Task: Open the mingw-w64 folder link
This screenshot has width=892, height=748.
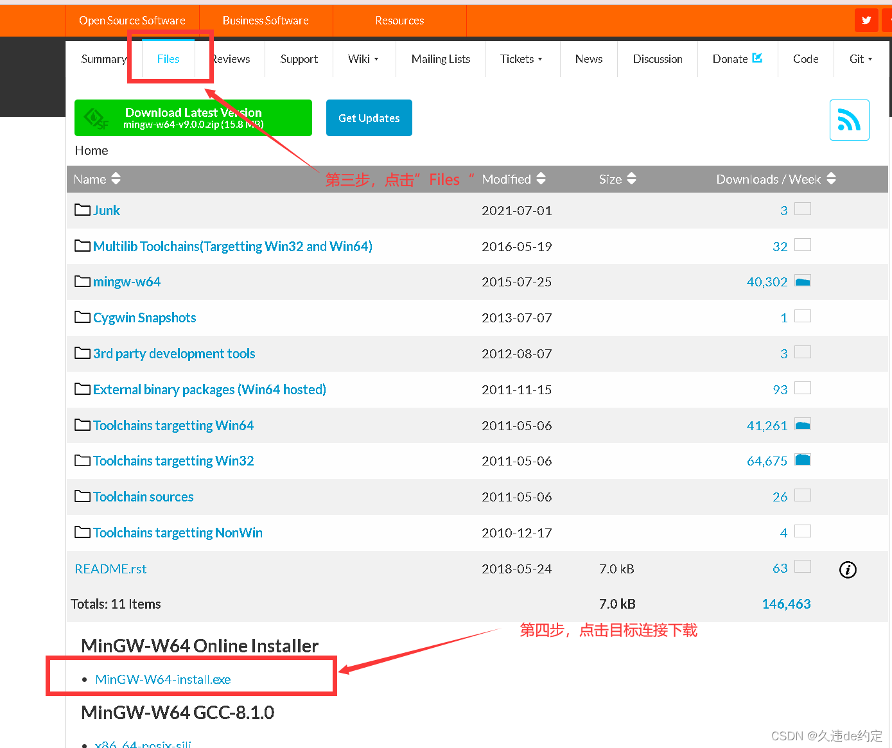Action: click(127, 282)
